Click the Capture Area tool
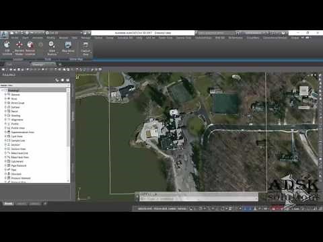The width and height of the screenshot is (323, 242). point(85,48)
